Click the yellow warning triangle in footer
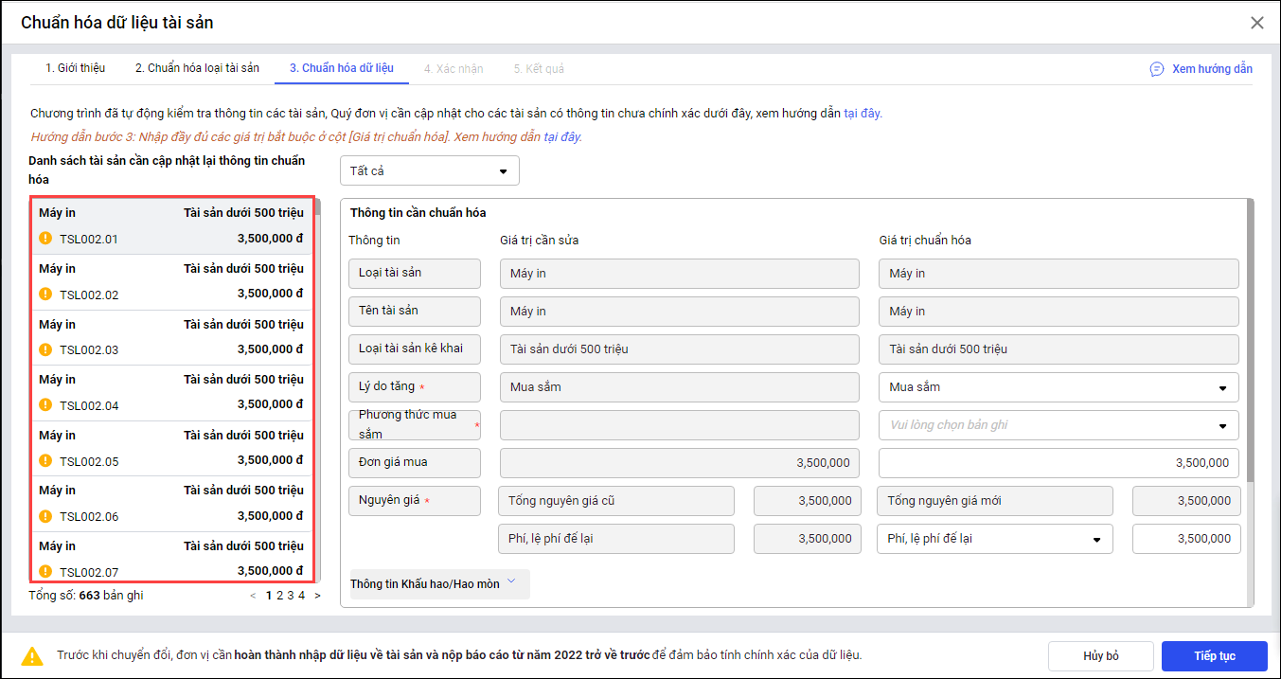Viewport: 1281px width, 679px height. click(x=33, y=655)
